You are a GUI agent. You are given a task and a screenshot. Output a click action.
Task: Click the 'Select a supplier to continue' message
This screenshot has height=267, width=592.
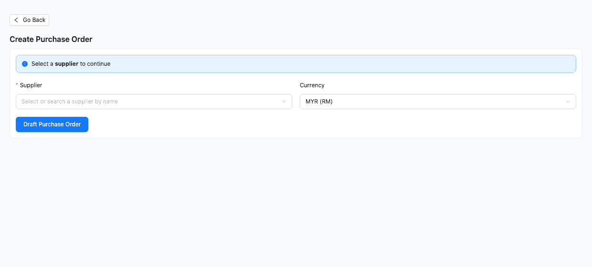pyautogui.click(x=71, y=64)
